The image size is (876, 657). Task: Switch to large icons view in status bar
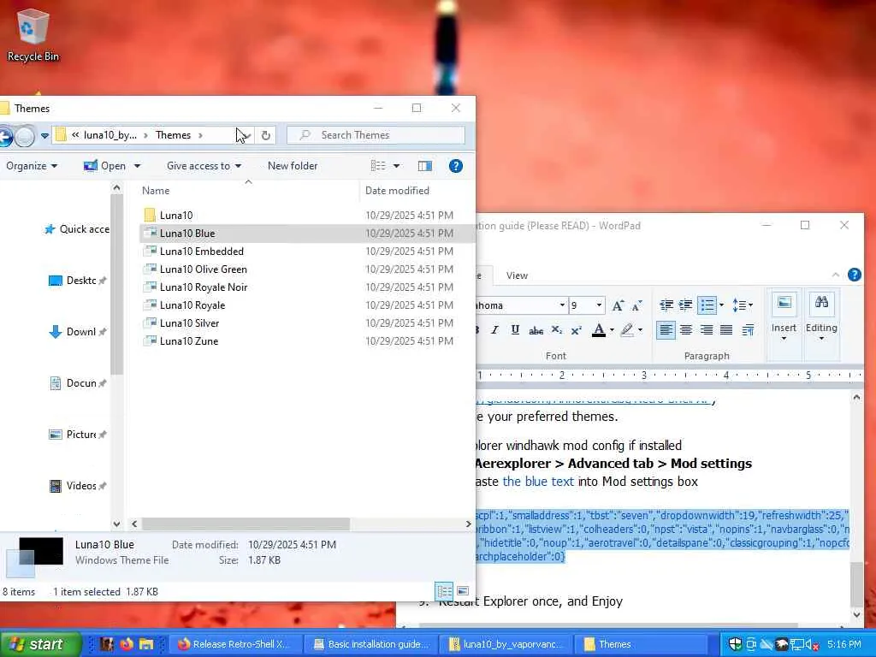[x=463, y=591]
